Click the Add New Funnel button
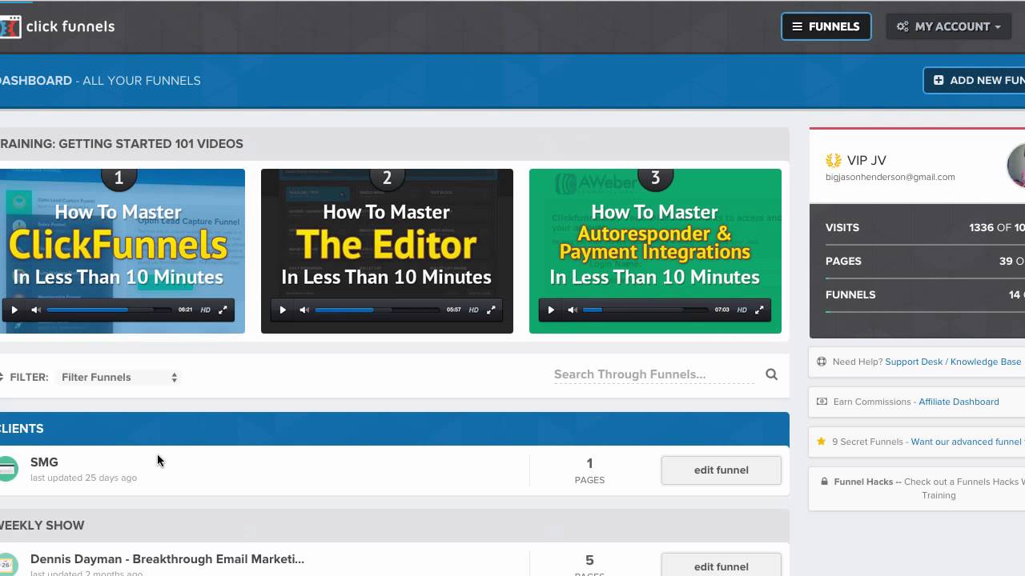Image resolution: width=1025 pixels, height=576 pixels. (x=975, y=80)
